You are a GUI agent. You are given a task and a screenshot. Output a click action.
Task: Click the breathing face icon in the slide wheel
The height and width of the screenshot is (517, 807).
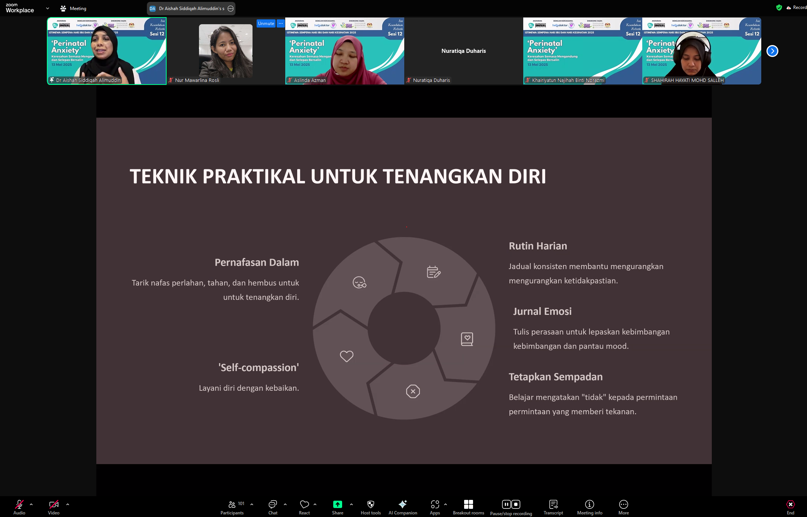pyautogui.click(x=359, y=283)
